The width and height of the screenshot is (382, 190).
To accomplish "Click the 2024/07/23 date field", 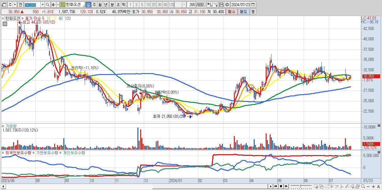I will point(240,5).
